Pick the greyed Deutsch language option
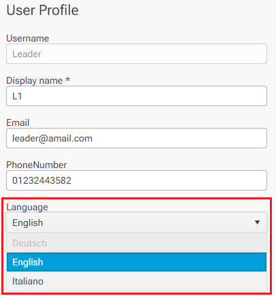This screenshot has height=296, width=276. coord(137,243)
